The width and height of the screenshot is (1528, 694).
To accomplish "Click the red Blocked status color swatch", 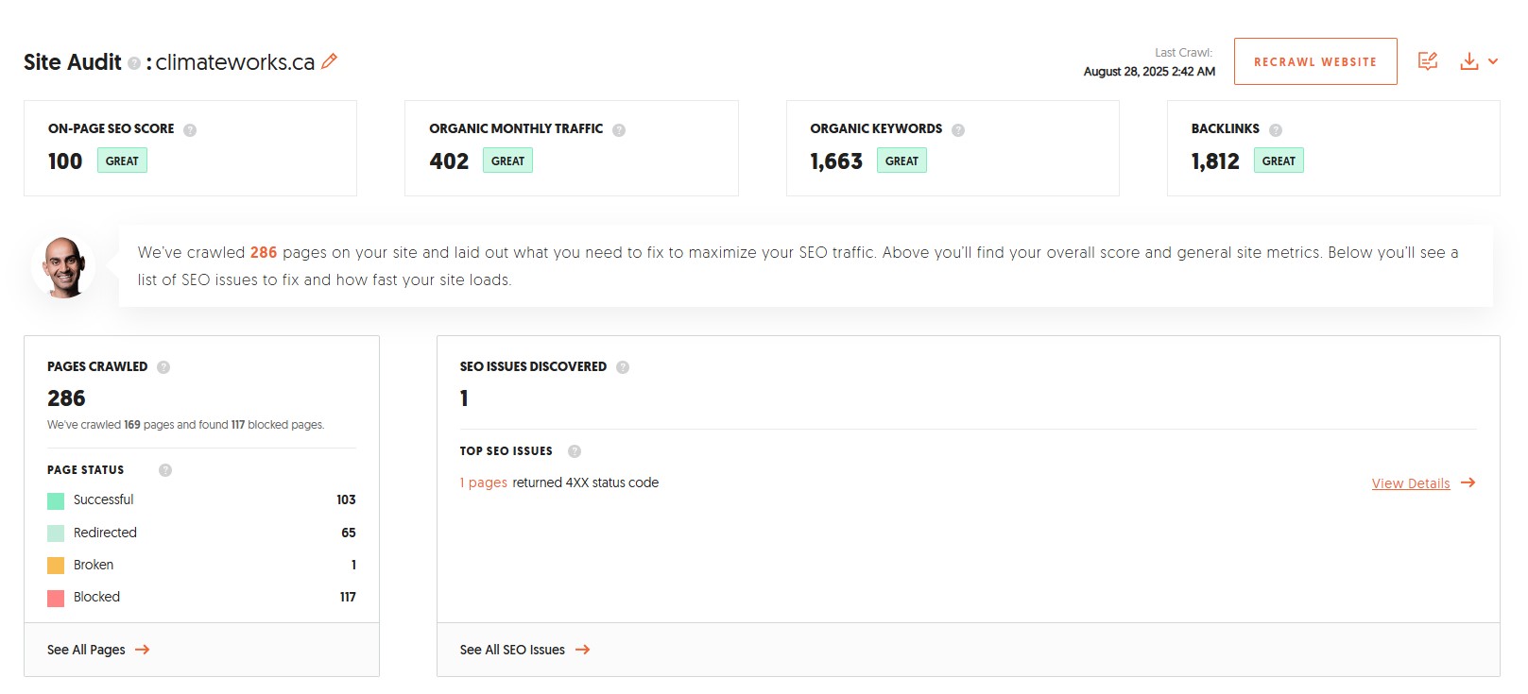I will [x=56, y=598].
